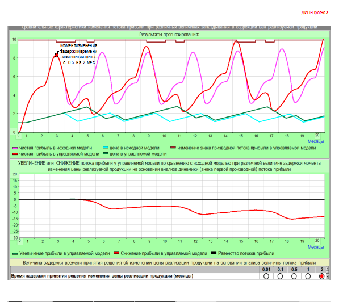
Task: Click red swatch for Снижение прибыли legend
Action: pos(115,253)
